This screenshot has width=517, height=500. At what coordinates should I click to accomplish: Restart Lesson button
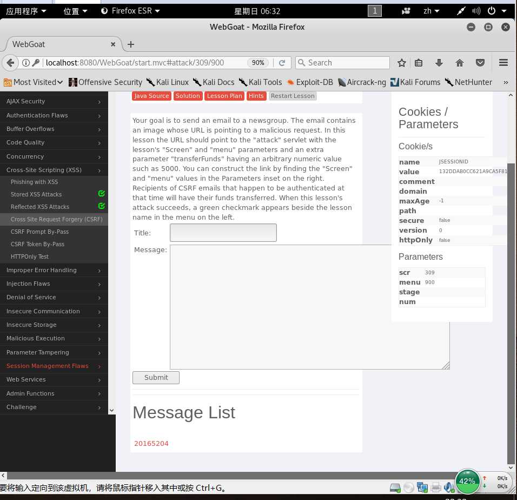point(293,96)
